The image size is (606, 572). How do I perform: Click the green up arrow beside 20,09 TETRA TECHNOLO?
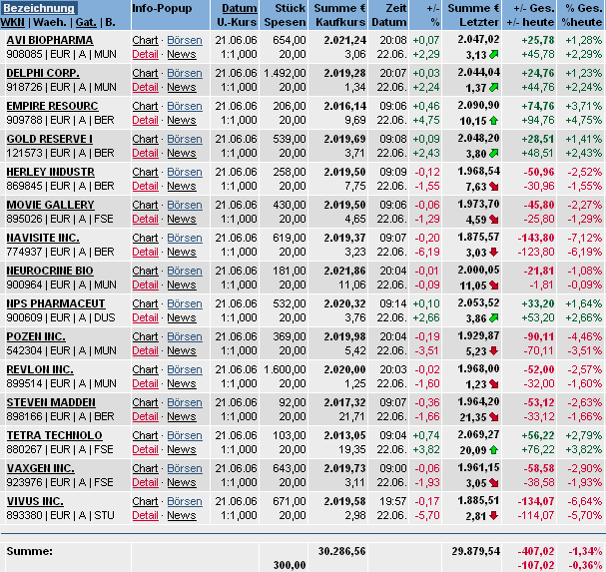point(493,450)
